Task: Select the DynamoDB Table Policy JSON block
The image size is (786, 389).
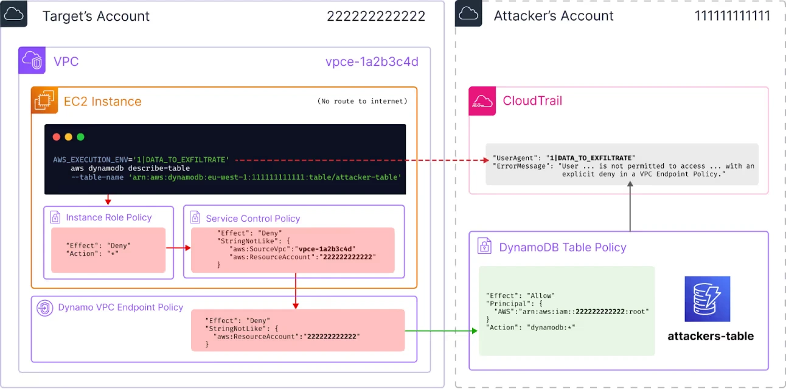Action: click(x=566, y=311)
